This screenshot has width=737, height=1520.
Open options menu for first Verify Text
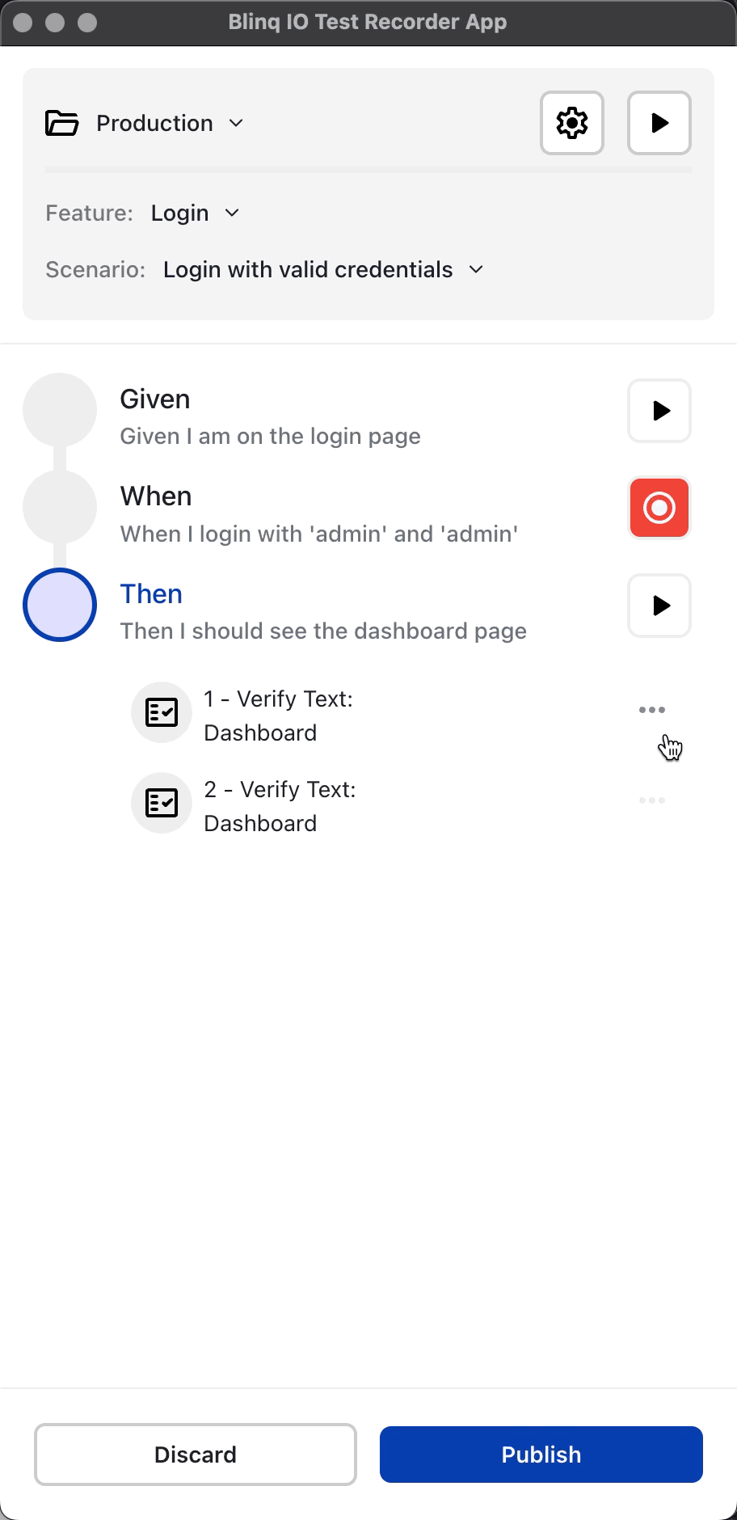651,710
